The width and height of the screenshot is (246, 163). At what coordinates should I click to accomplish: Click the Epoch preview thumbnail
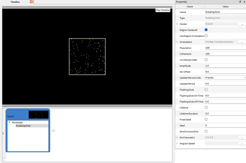(38, 114)
